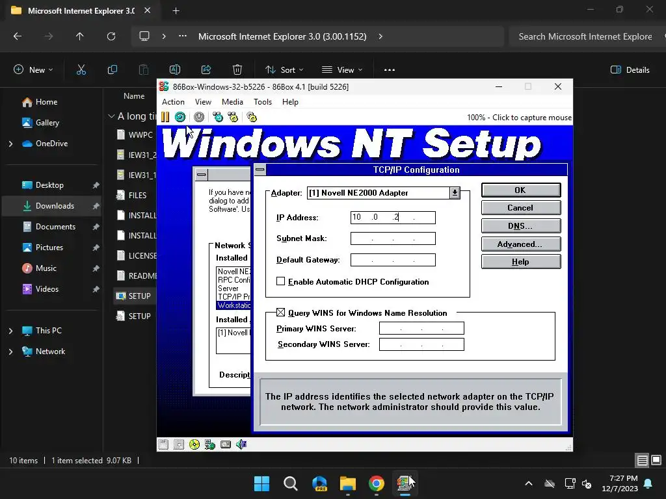
Task: Open Microsoft Edge Preview from taskbar
Action: (x=319, y=483)
